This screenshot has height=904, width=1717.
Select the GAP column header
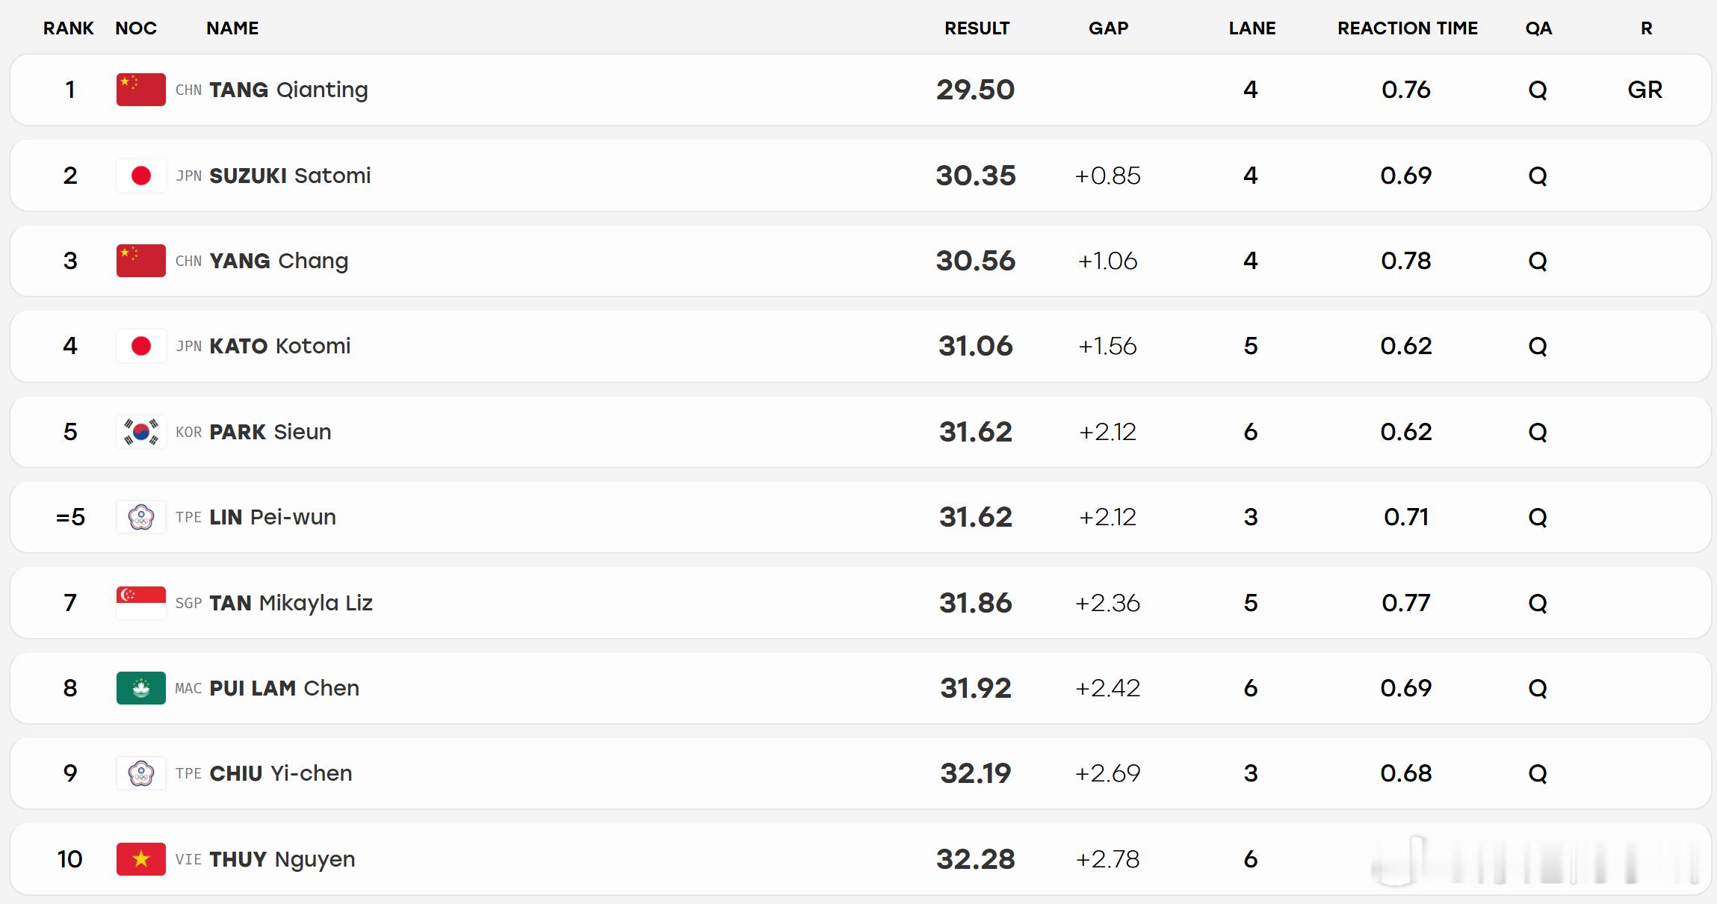pyautogui.click(x=1108, y=28)
